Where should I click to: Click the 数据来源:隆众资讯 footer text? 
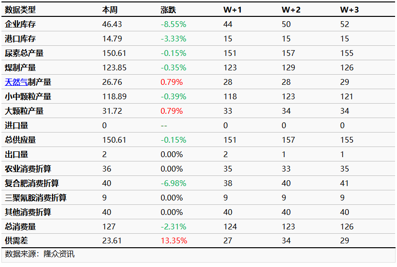click(x=40, y=254)
